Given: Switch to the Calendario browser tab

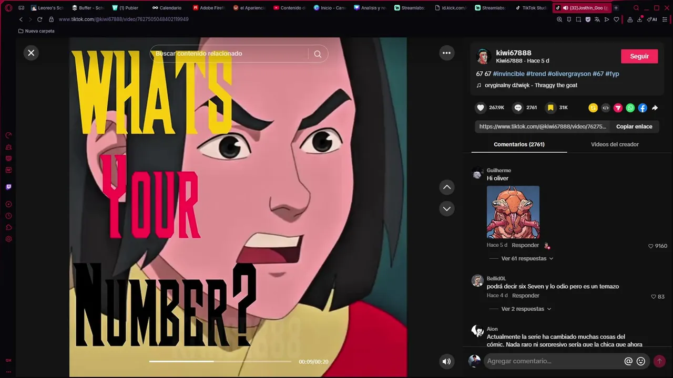Looking at the screenshot, I should point(167,8).
